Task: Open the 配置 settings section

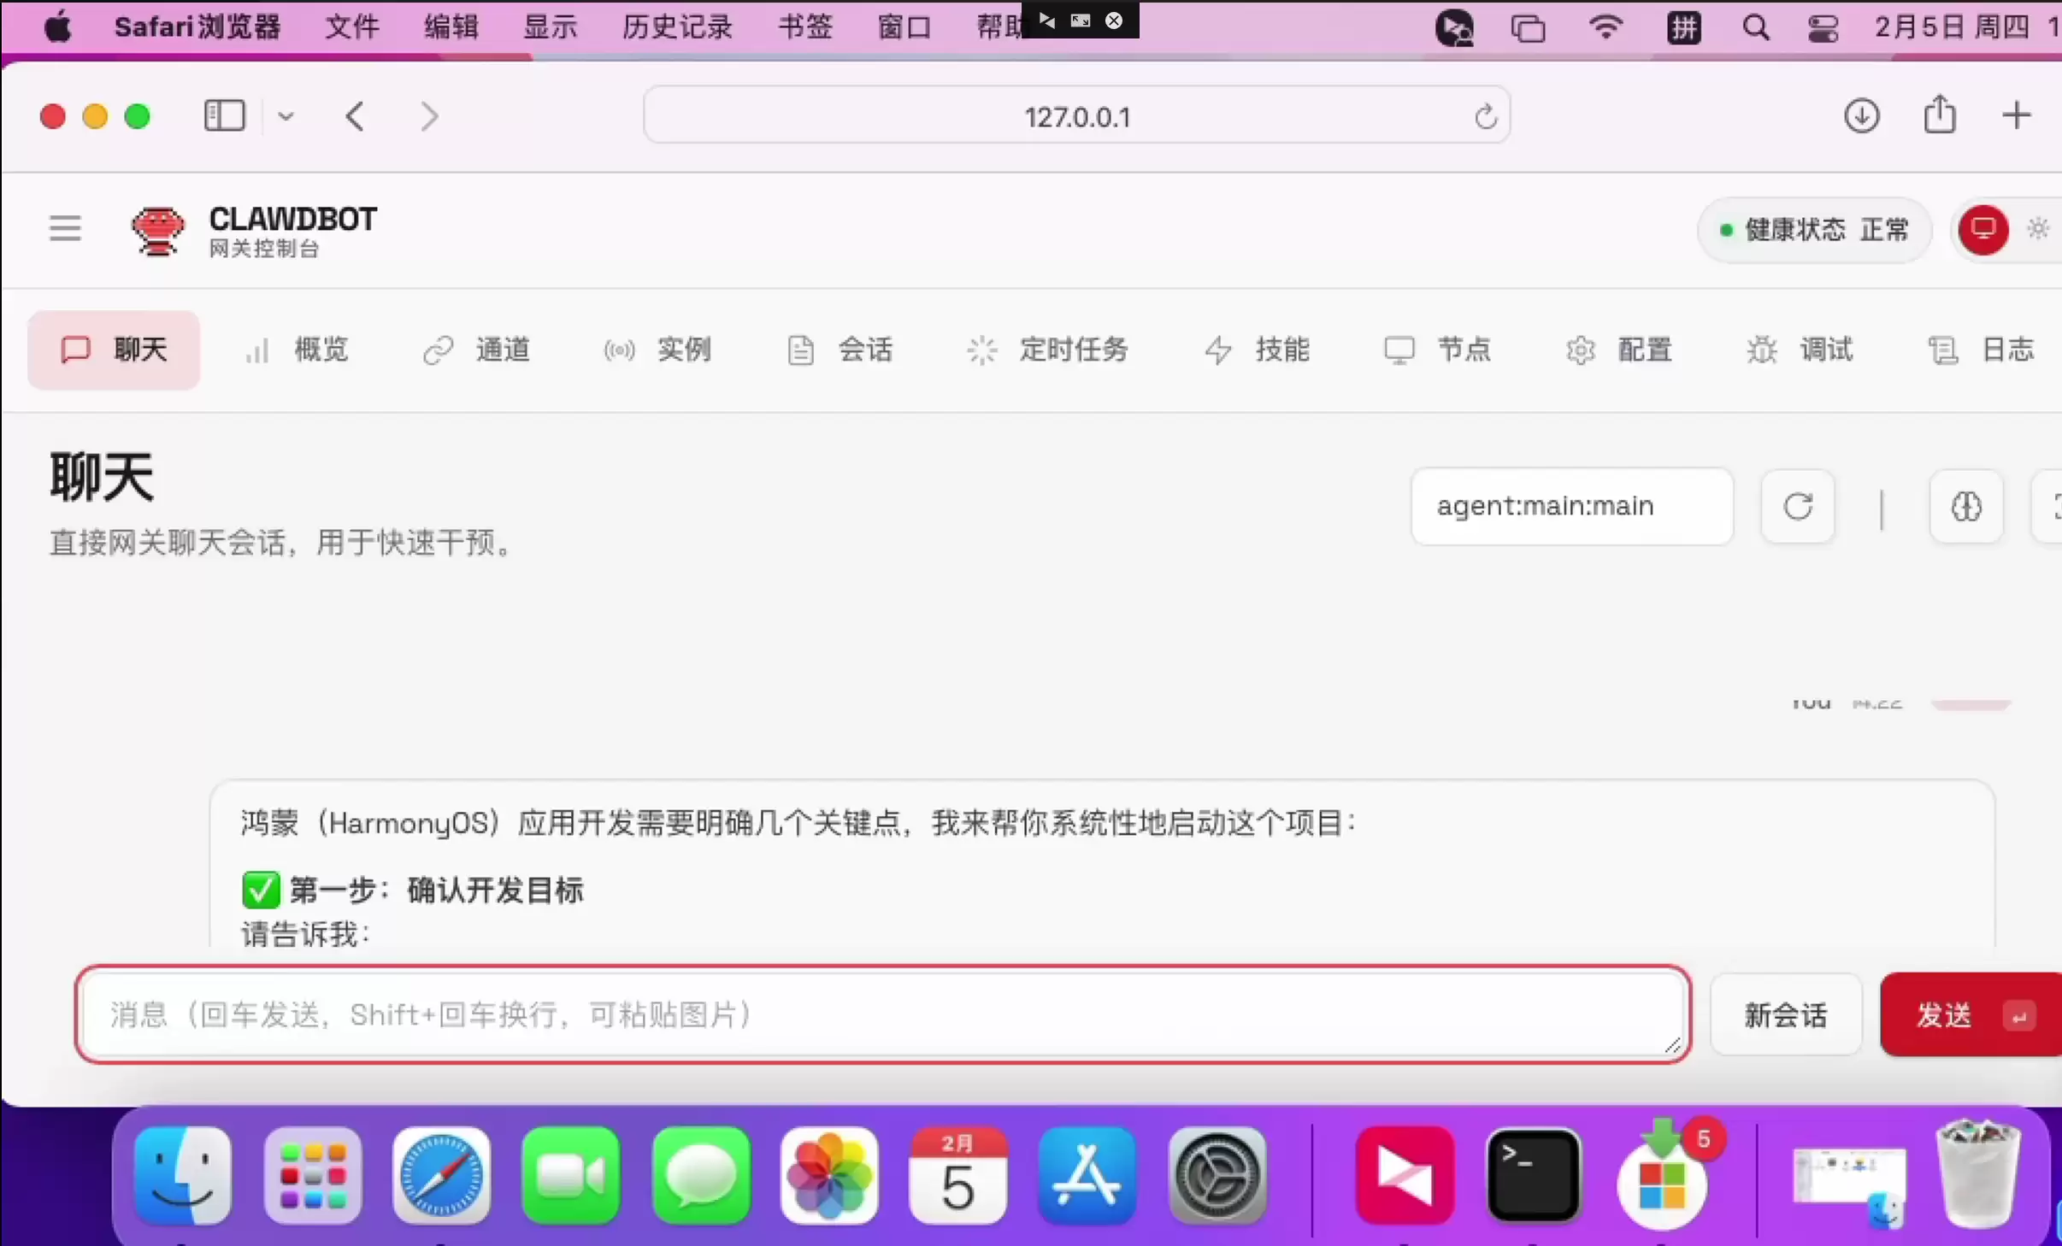Action: [x=1620, y=350]
